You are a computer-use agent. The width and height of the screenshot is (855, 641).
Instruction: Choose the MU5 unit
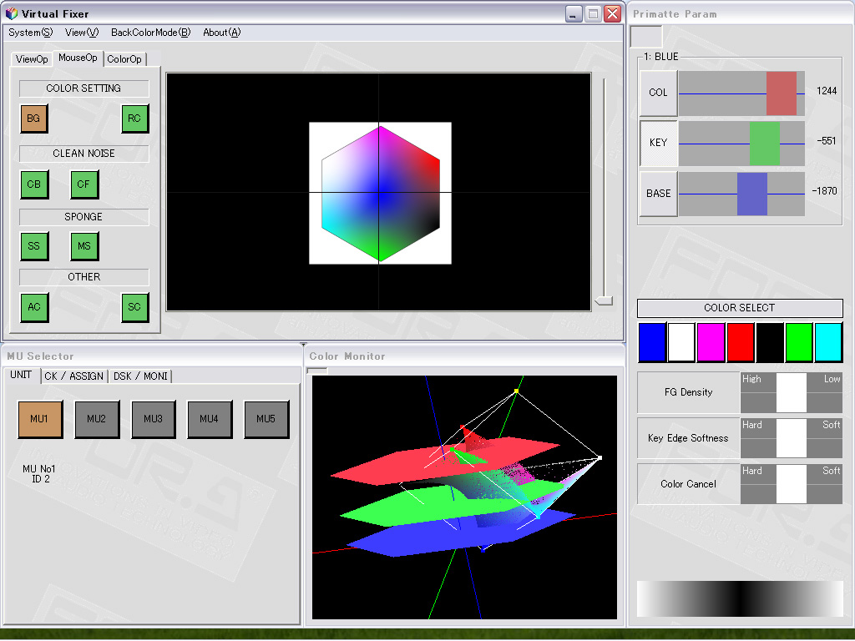[266, 419]
